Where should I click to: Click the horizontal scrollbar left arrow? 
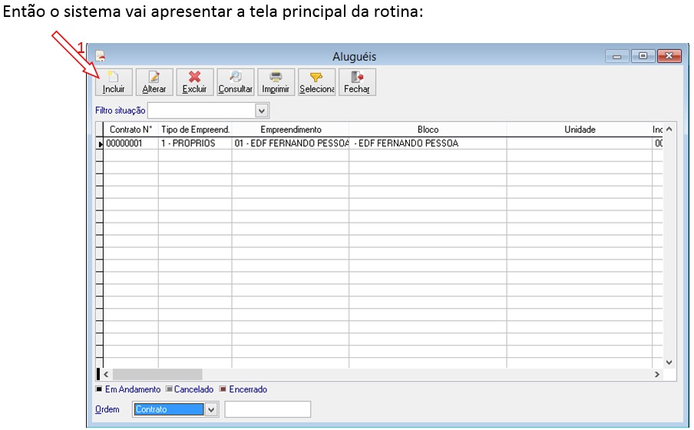coord(106,375)
